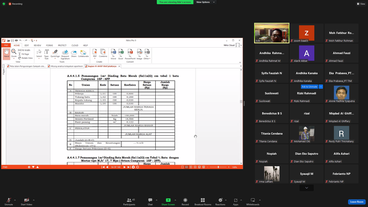Open the QuickSign tool
368x207 pixels.
pos(55,53)
